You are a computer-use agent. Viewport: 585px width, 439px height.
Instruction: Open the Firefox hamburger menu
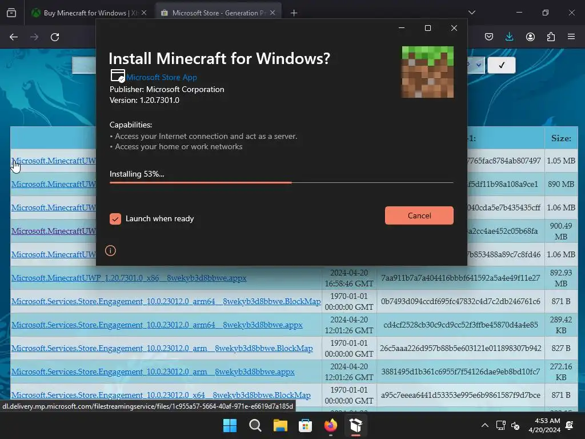pyautogui.click(x=571, y=37)
